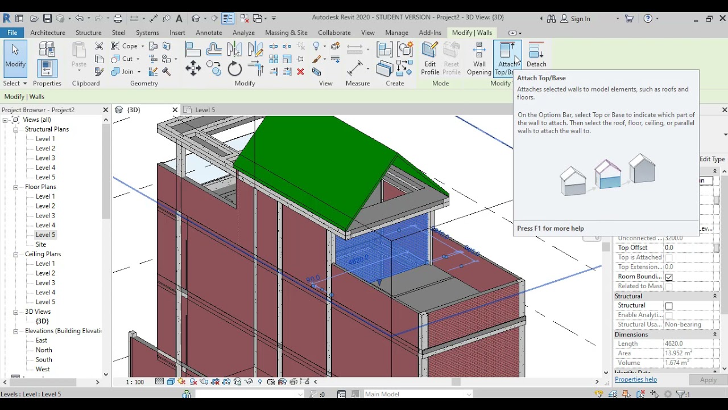
Task: Enable Structural checkbox
Action: [x=669, y=306]
